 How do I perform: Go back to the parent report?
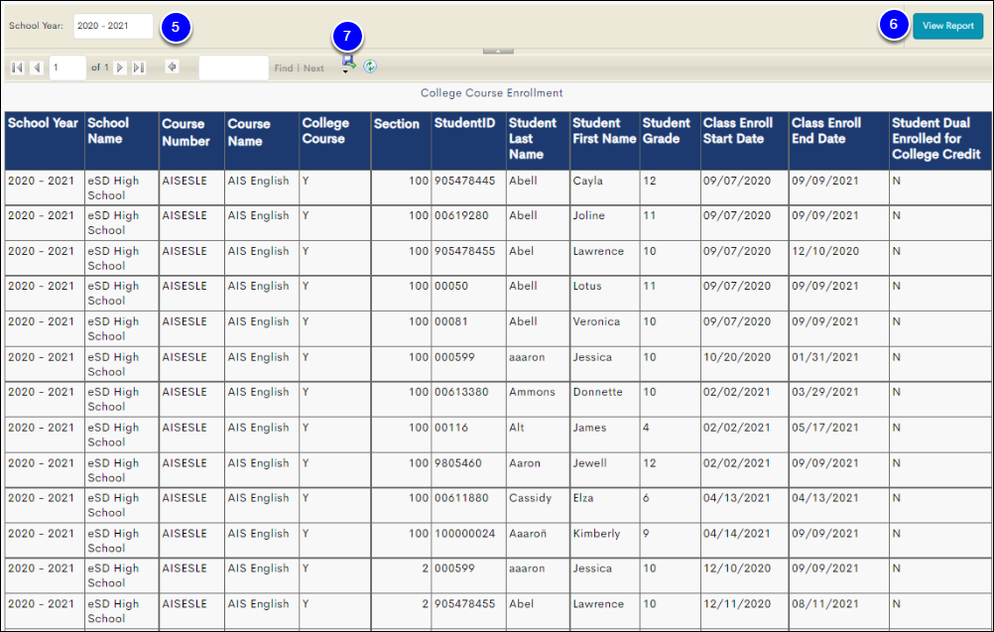click(172, 66)
